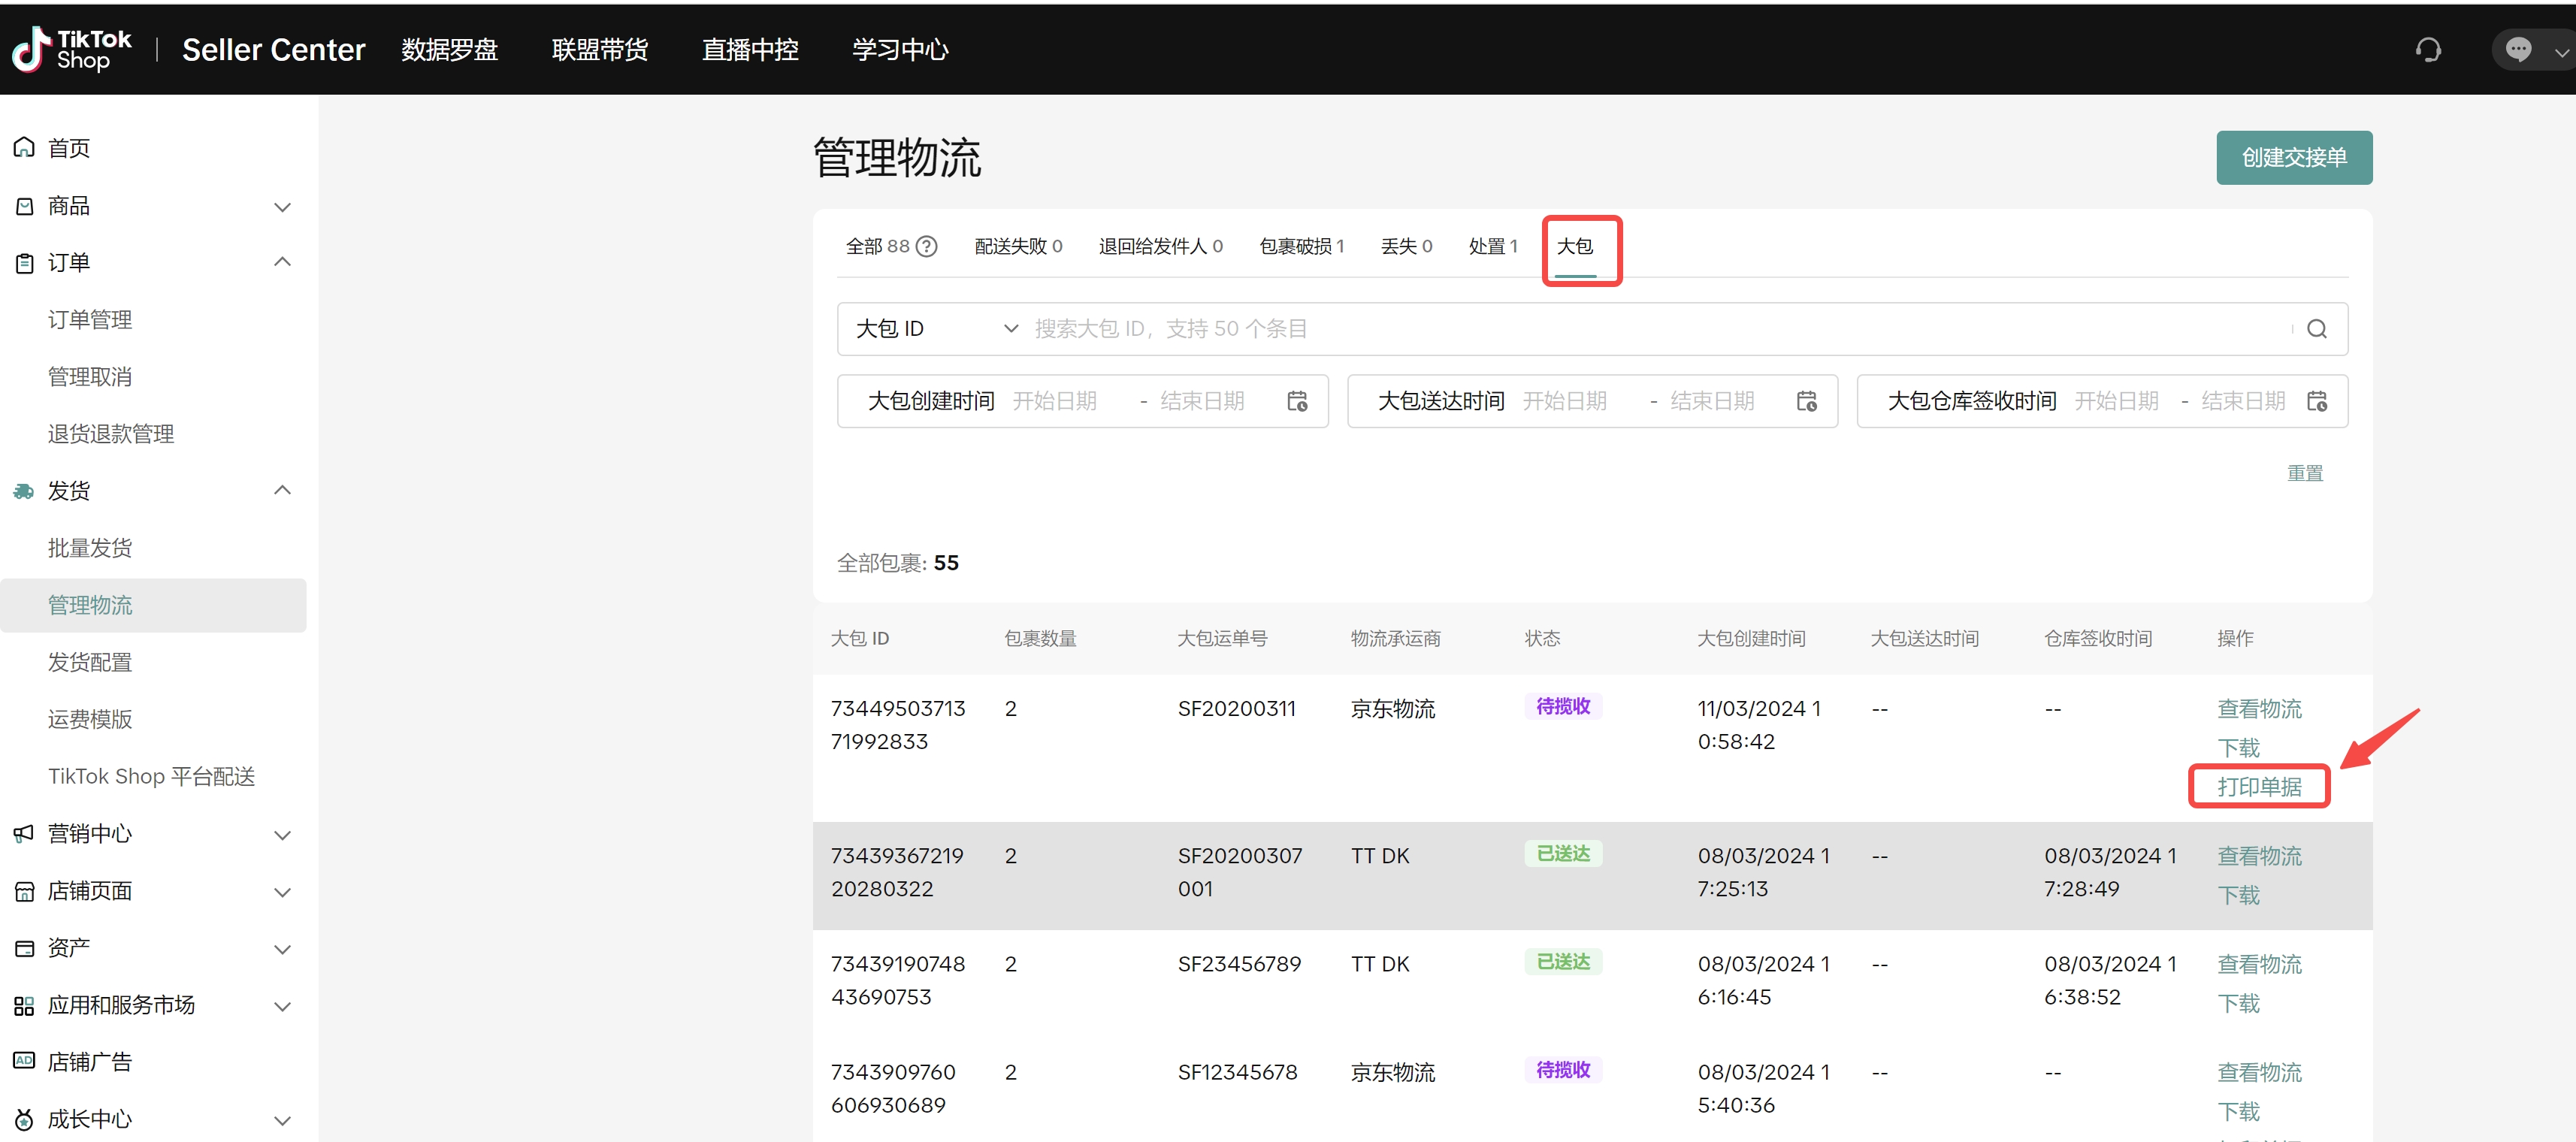Image resolution: width=2576 pixels, height=1142 pixels.
Task: Click the 打印单据 link
Action: tap(2258, 787)
